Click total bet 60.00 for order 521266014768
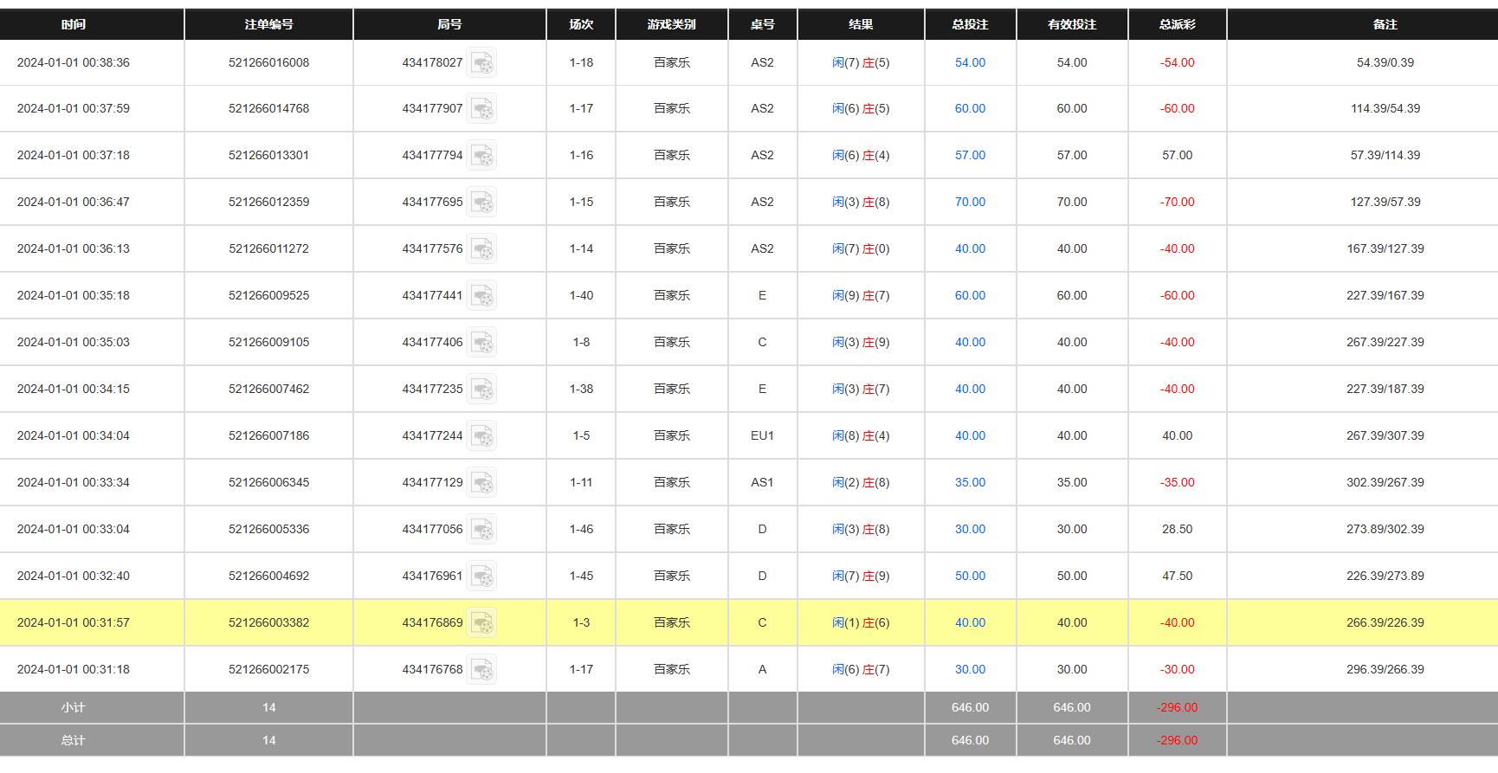The height and width of the screenshot is (773, 1498). [x=970, y=108]
